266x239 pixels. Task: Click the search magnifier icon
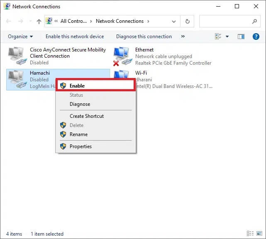click(x=254, y=22)
